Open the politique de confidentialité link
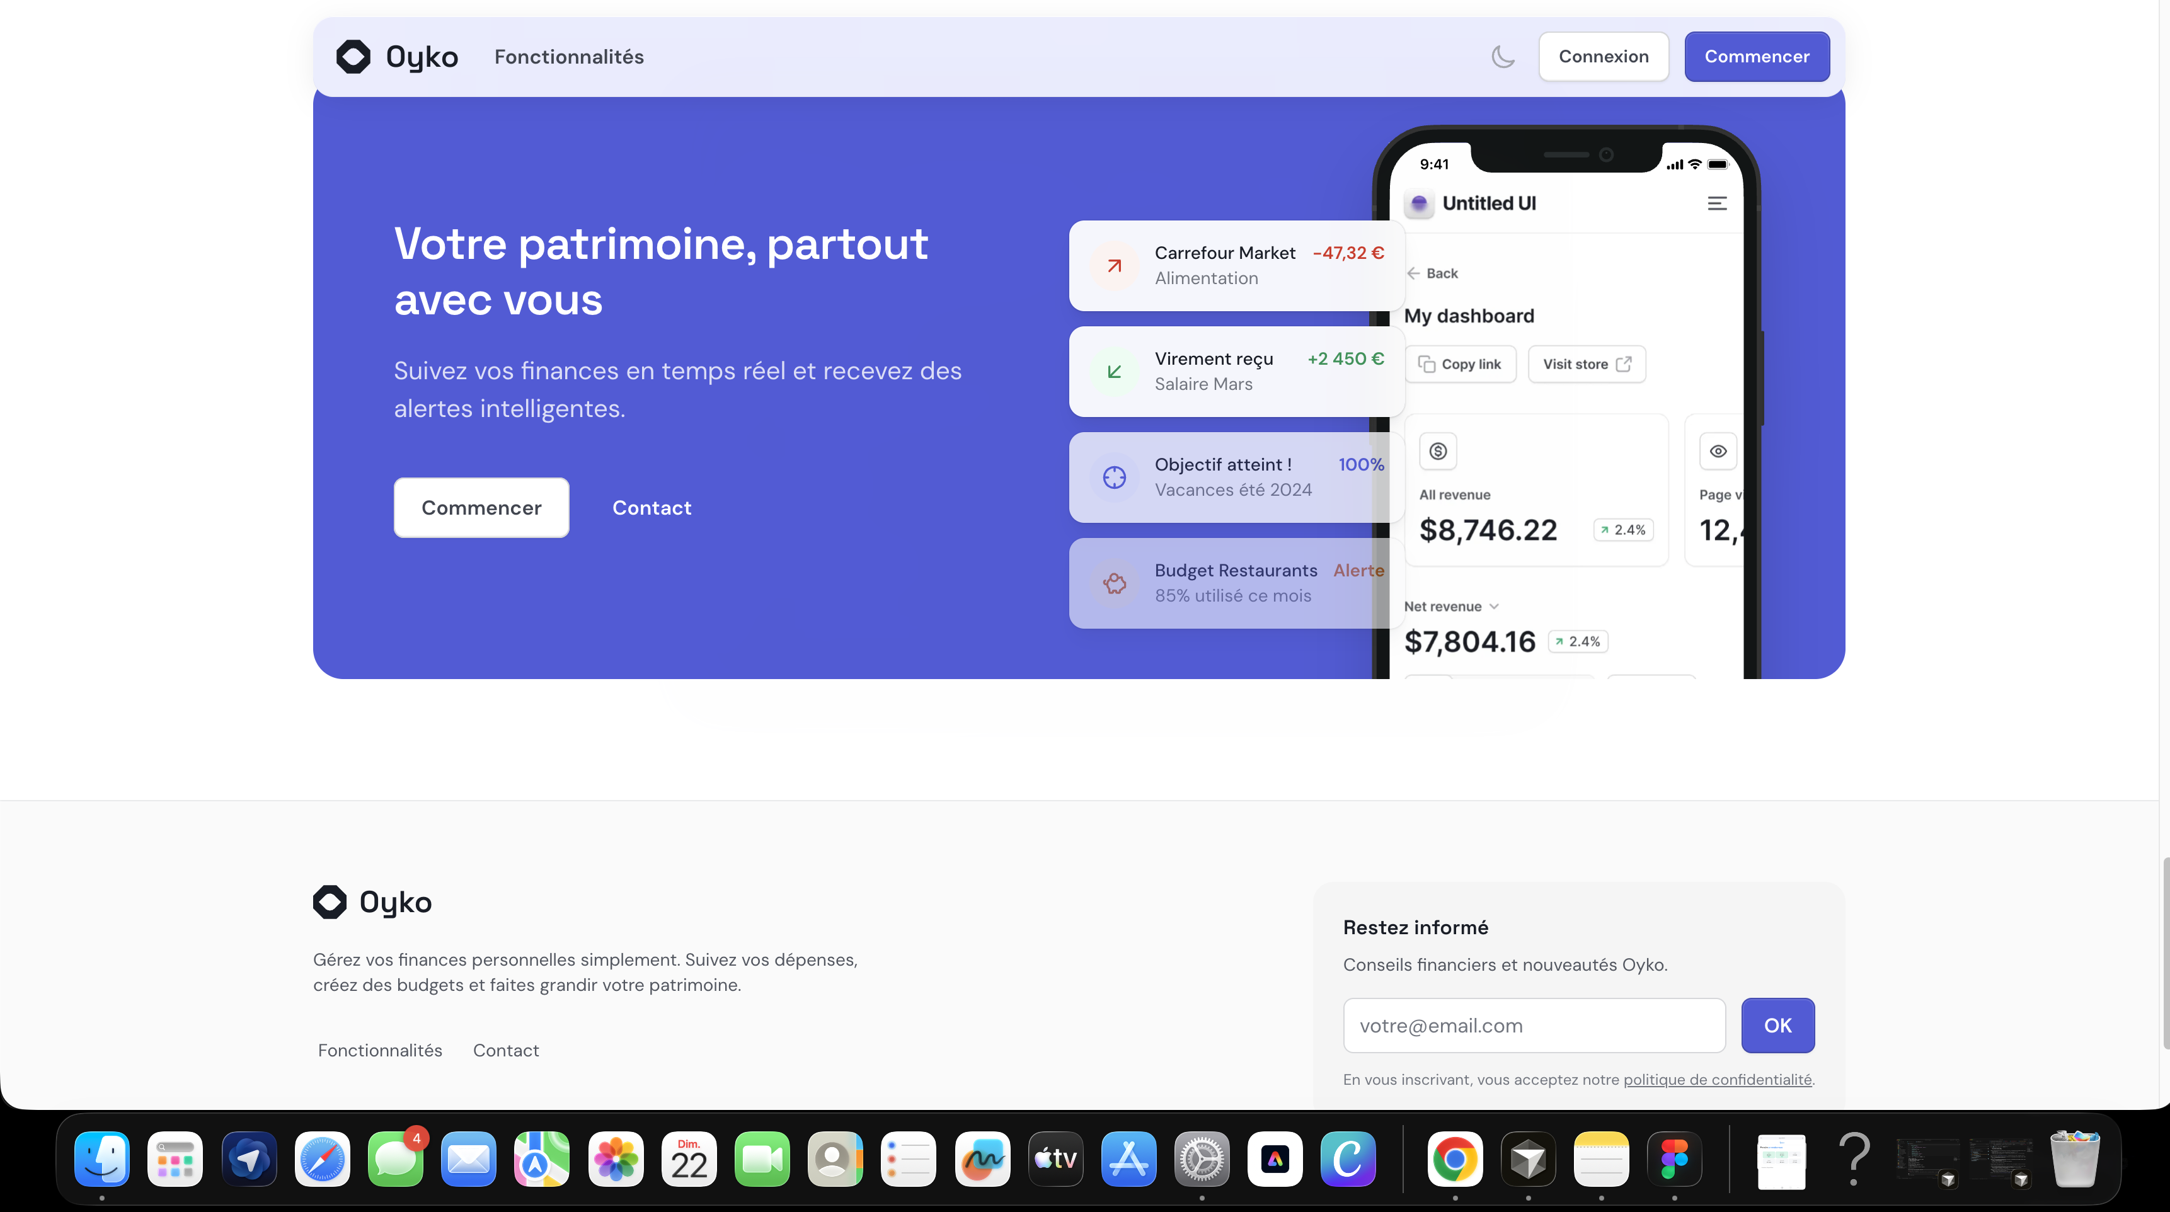This screenshot has height=1212, width=2170. [x=1717, y=1079]
